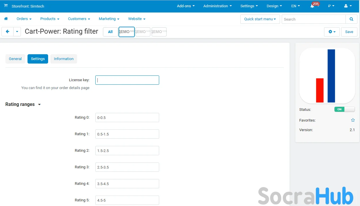Image resolution: width=360 pixels, height=206 pixels.
Task: Open the user account menu icon
Action: [x=348, y=6]
